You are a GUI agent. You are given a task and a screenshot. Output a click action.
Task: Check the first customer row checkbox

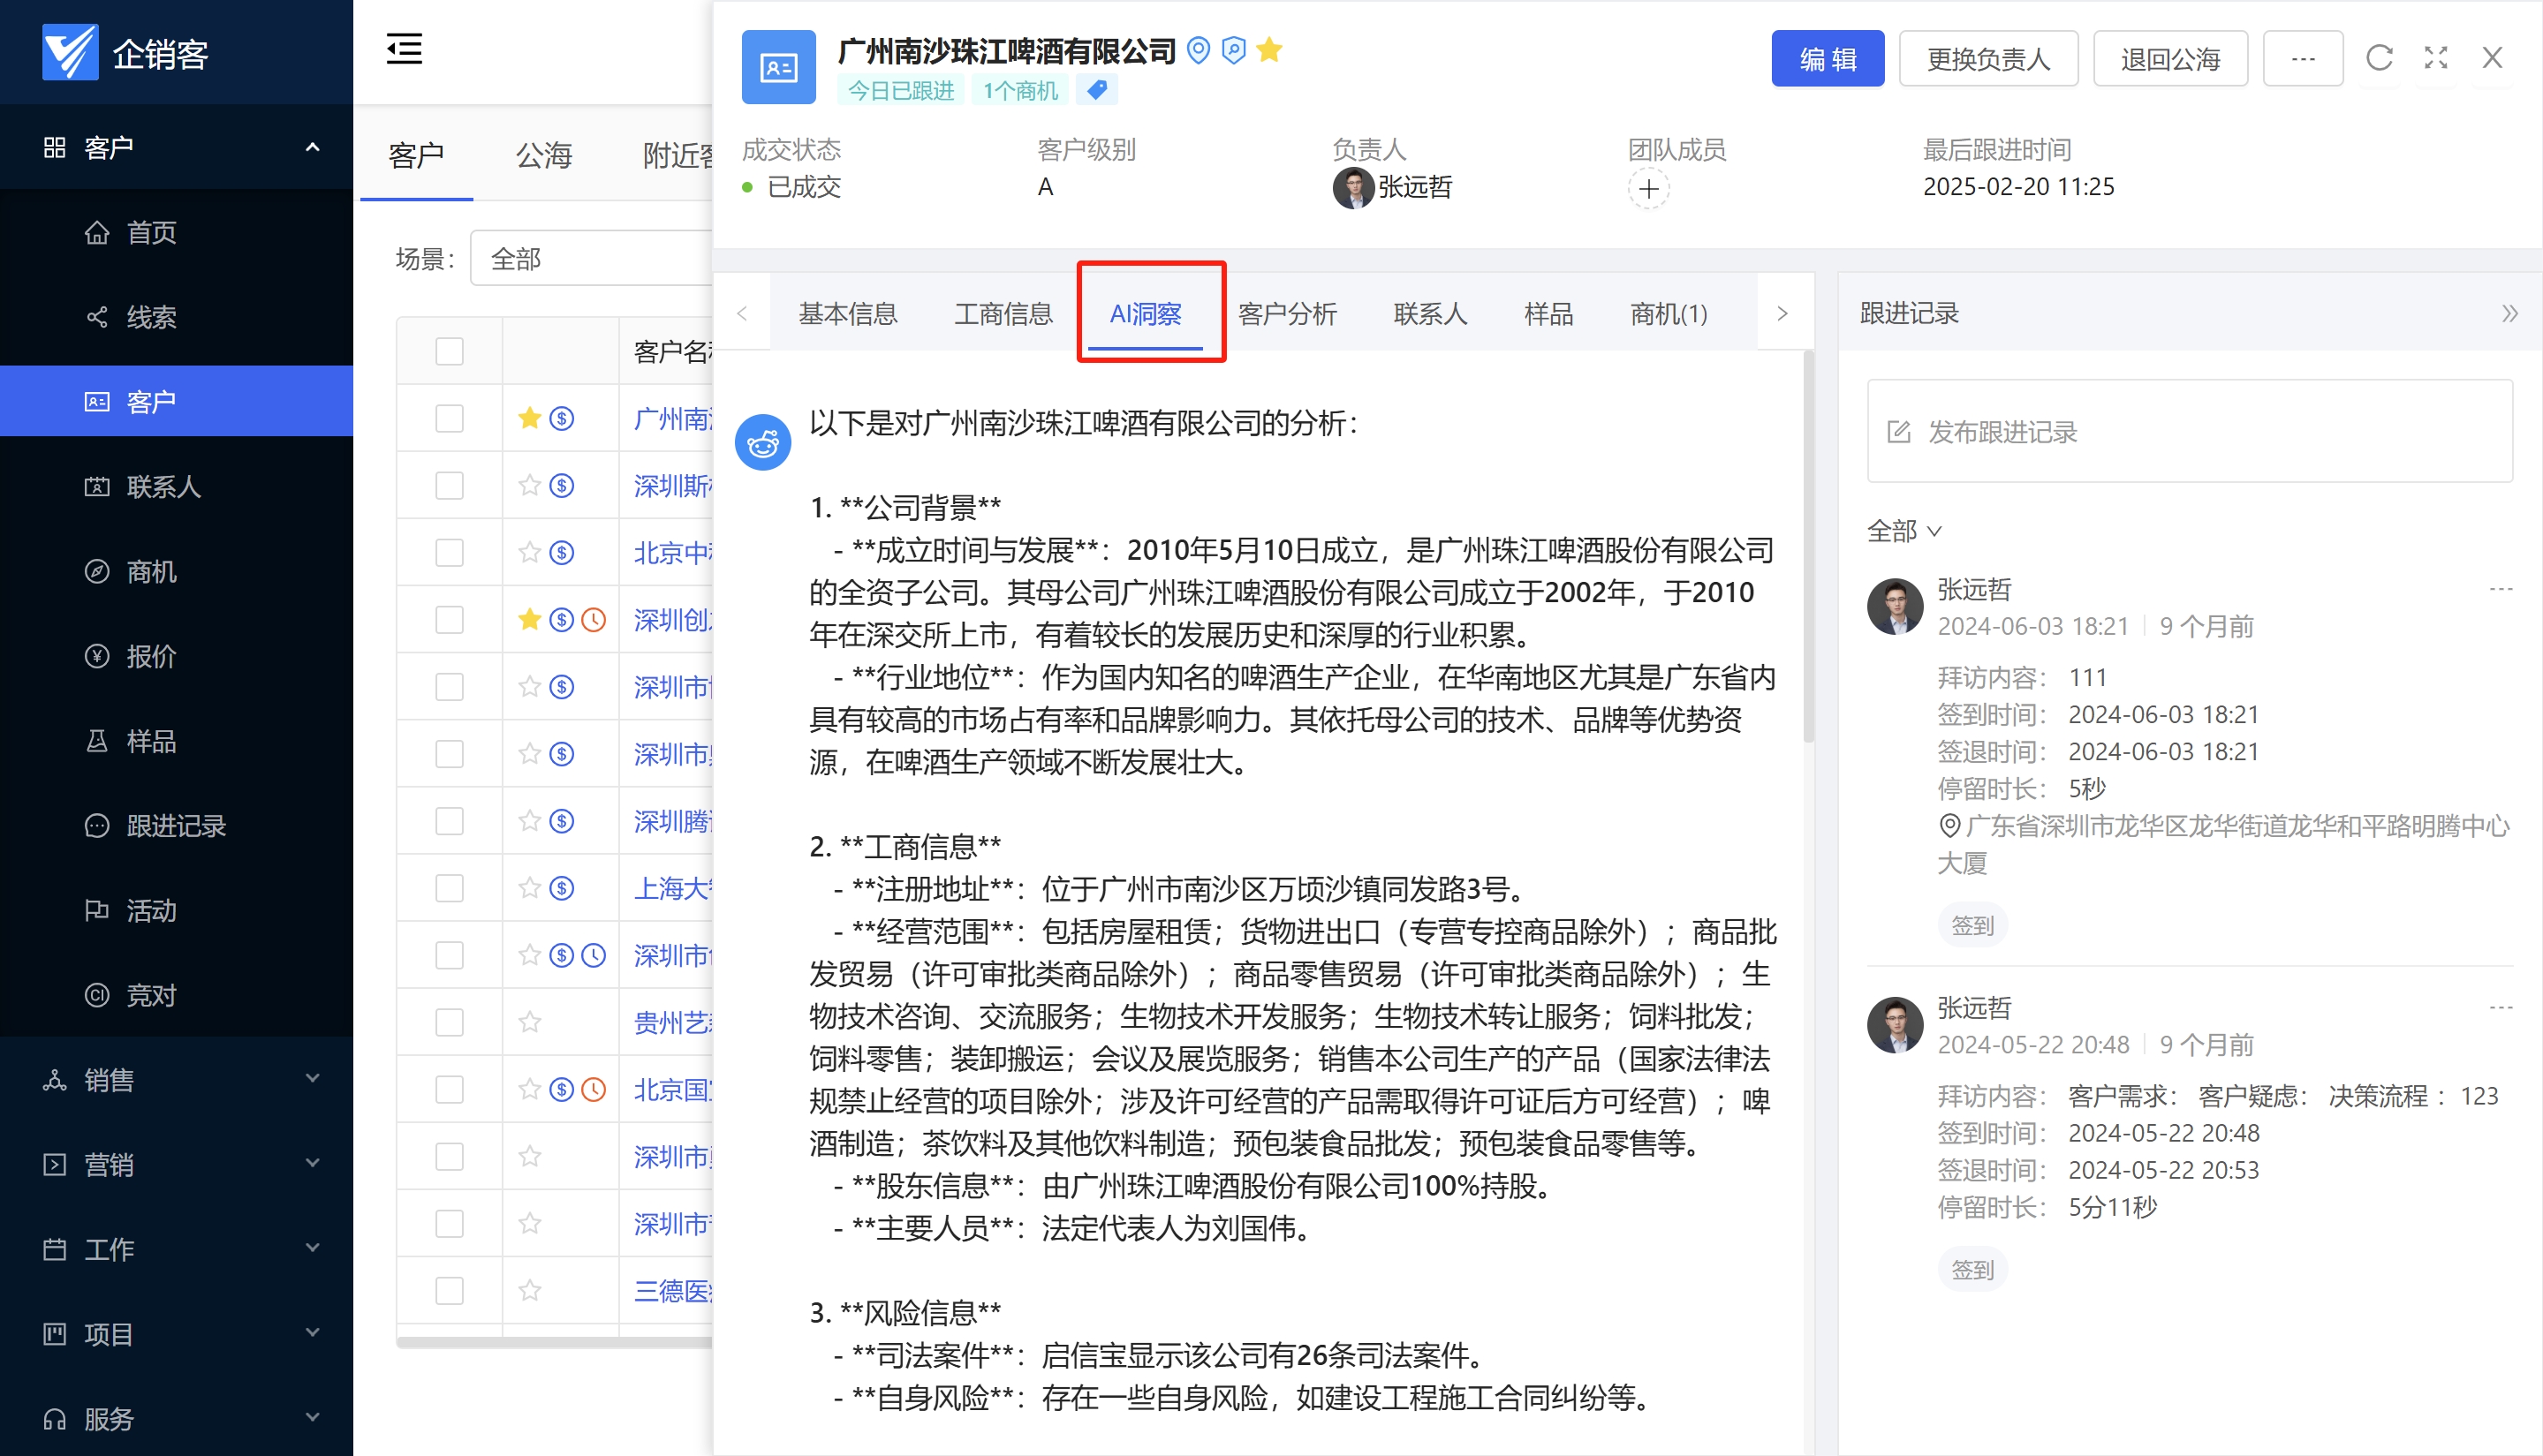point(450,418)
